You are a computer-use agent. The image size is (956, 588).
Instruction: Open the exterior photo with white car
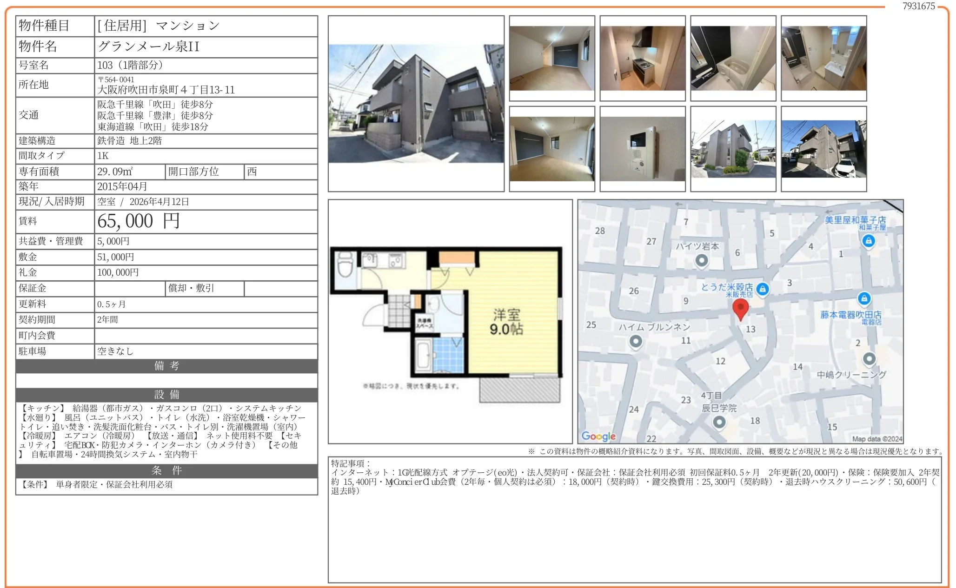(823, 149)
